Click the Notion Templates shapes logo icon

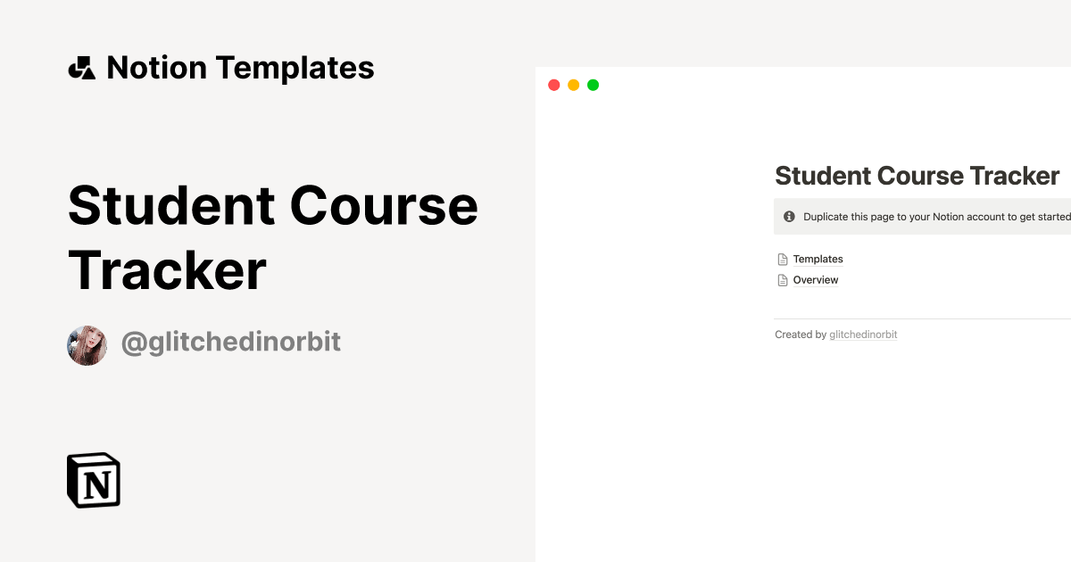point(81,69)
